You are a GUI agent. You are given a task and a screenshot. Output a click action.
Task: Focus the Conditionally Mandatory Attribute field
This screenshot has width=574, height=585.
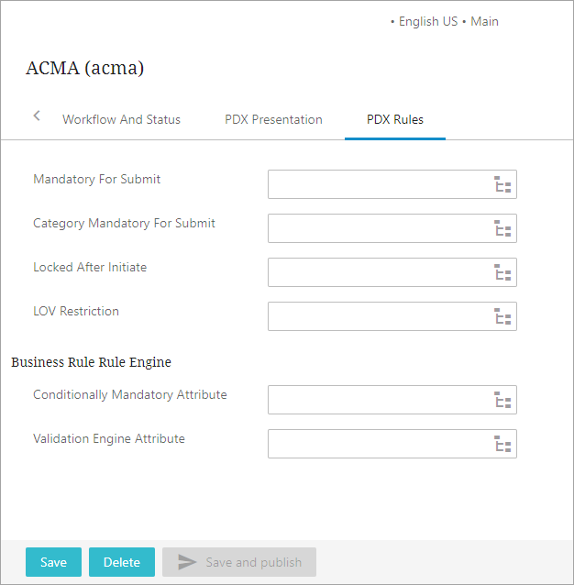(x=378, y=400)
